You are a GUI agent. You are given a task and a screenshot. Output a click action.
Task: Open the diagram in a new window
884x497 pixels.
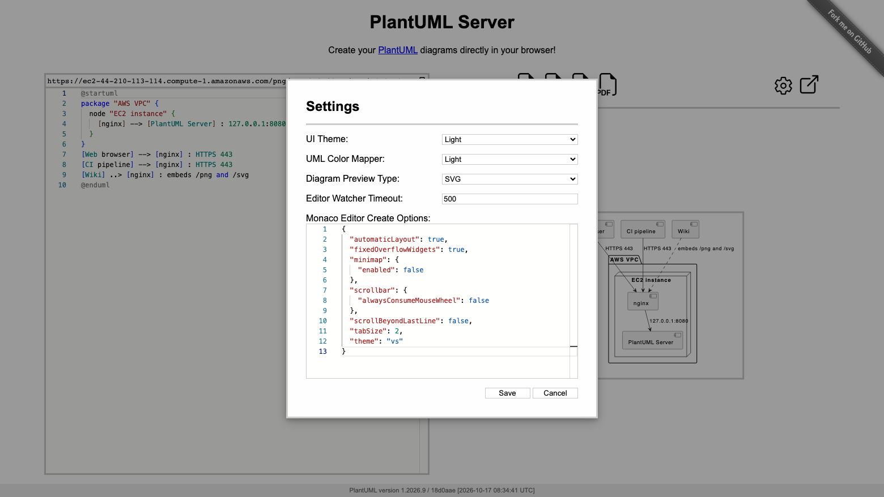tap(809, 84)
